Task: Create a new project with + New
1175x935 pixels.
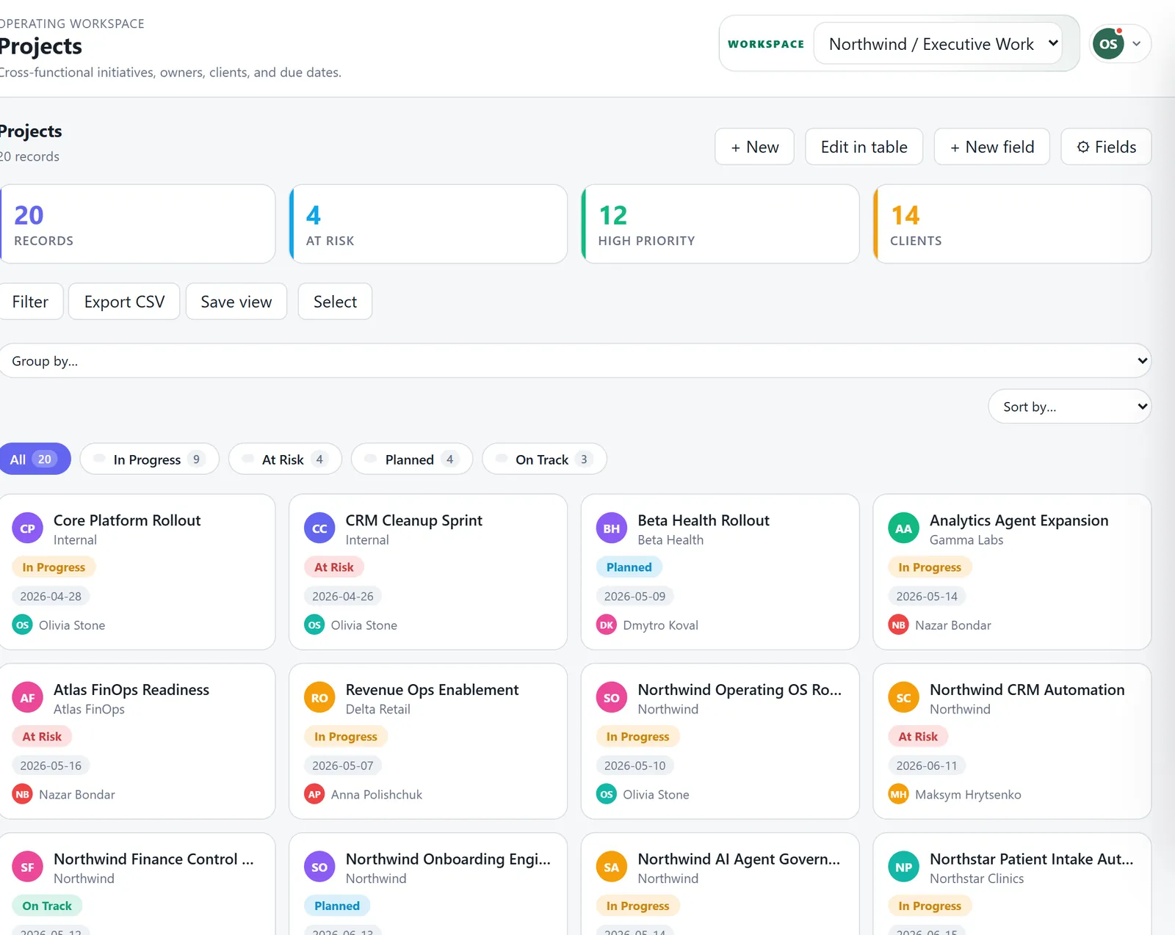Action: click(755, 147)
